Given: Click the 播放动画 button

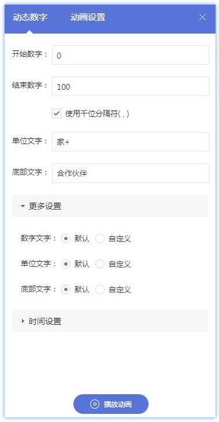Looking at the screenshot, I should pos(111,404).
